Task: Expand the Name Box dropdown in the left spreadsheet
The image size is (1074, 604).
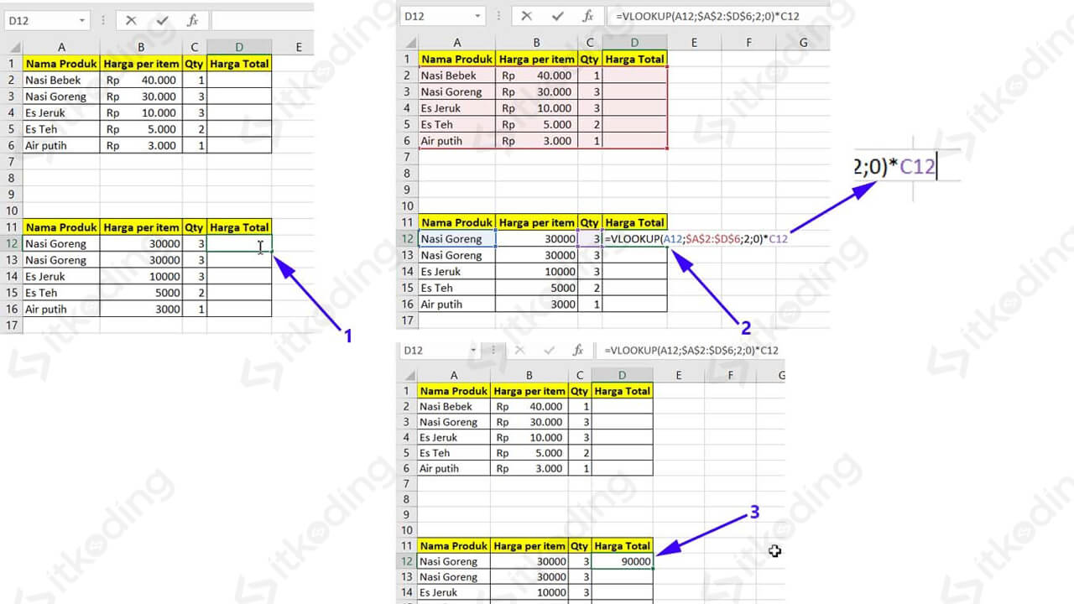Action: click(x=81, y=21)
